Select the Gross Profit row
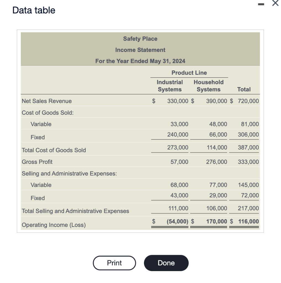This screenshot has height=283, width=281. [37, 162]
